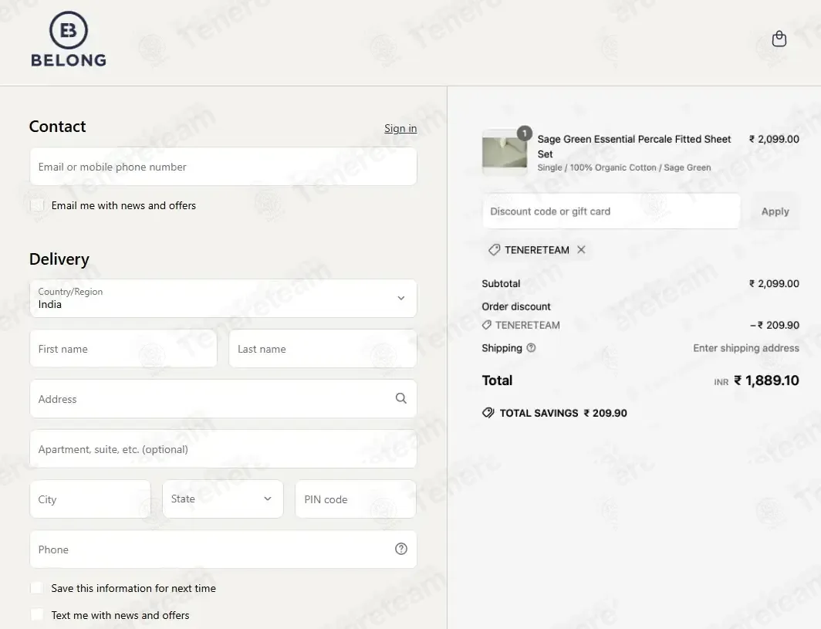Click the phone field help icon
This screenshot has width=821, height=629.
coord(401,549)
